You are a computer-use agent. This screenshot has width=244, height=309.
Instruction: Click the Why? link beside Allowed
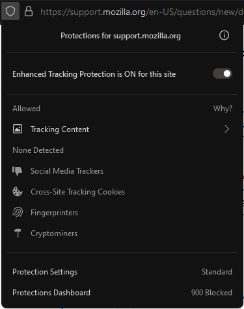pyautogui.click(x=223, y=109)
